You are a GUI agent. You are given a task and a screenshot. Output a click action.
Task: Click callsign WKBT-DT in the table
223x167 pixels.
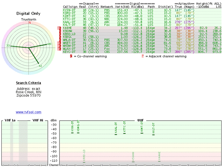click(x=69, y=43)
